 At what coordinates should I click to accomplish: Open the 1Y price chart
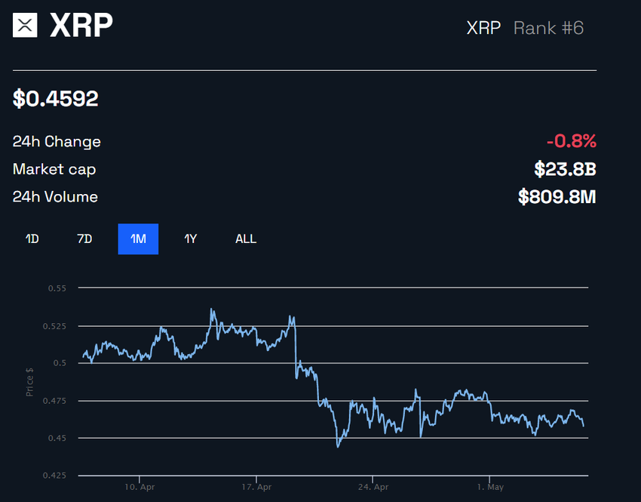point(191,239)
